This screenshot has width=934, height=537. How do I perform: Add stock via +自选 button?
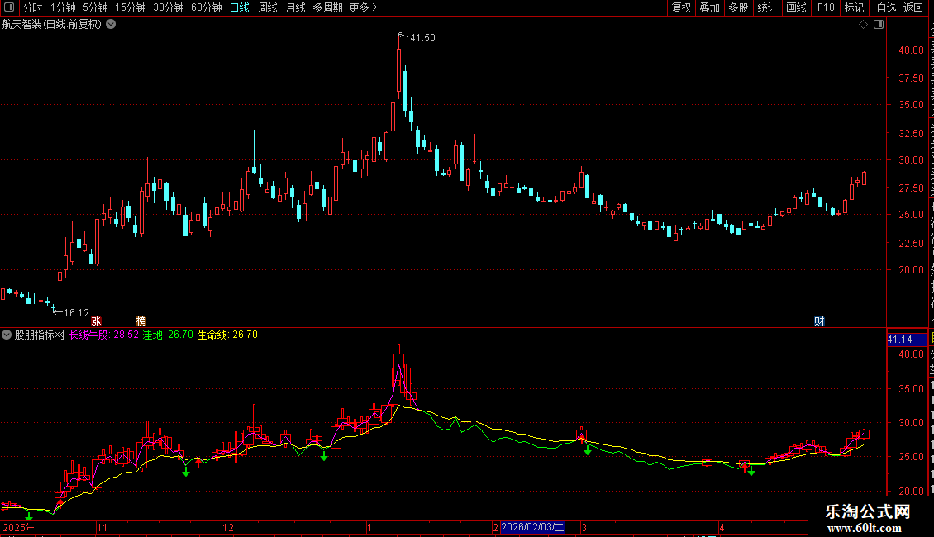884,7
